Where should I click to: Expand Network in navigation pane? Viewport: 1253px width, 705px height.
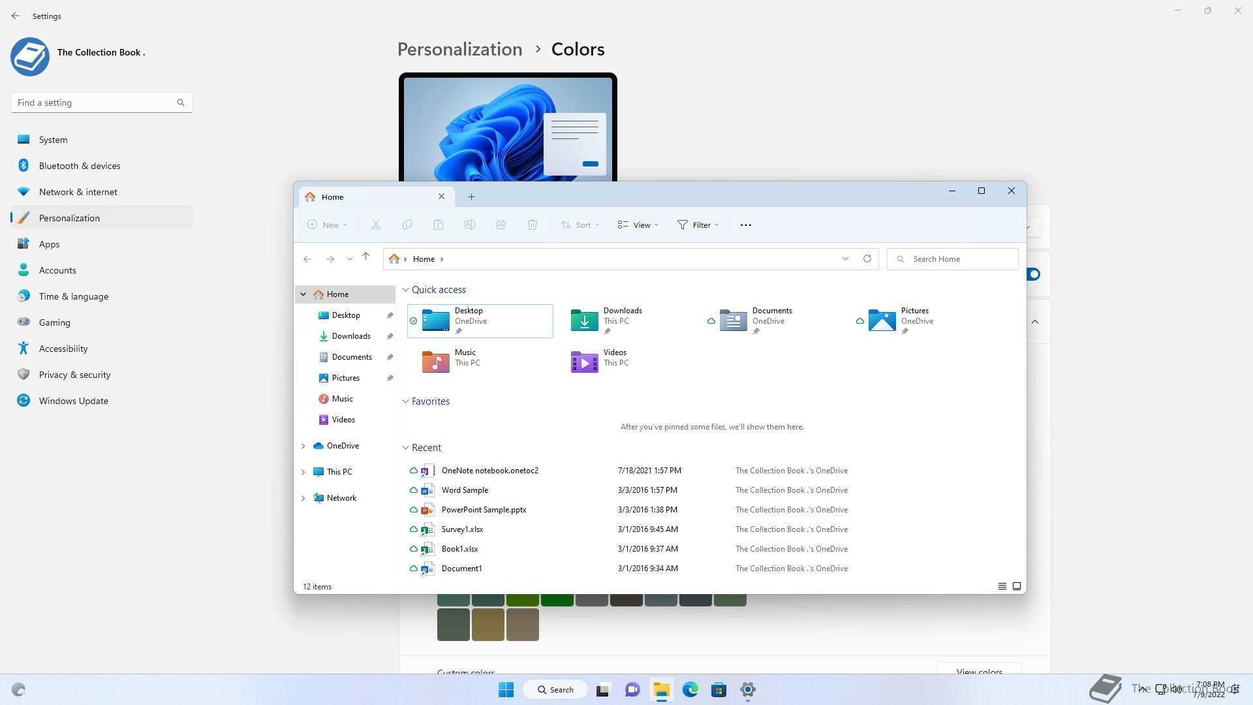pos(303,498)
